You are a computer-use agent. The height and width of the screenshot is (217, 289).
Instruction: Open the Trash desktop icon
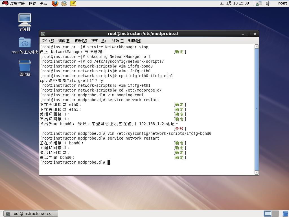tap(25, 68)
